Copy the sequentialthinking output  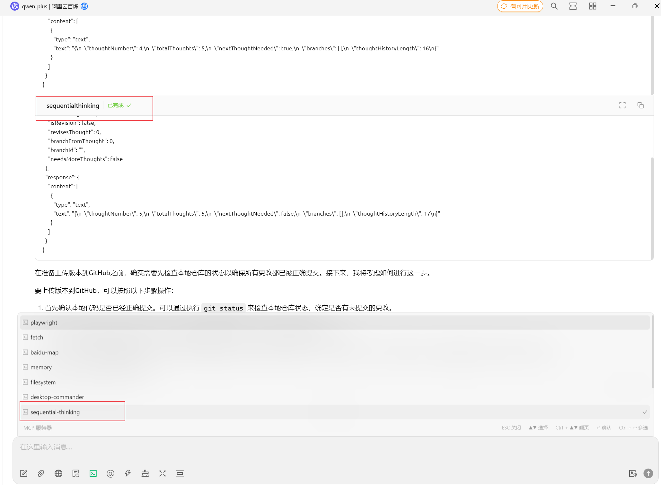click(x=640, y=105)
